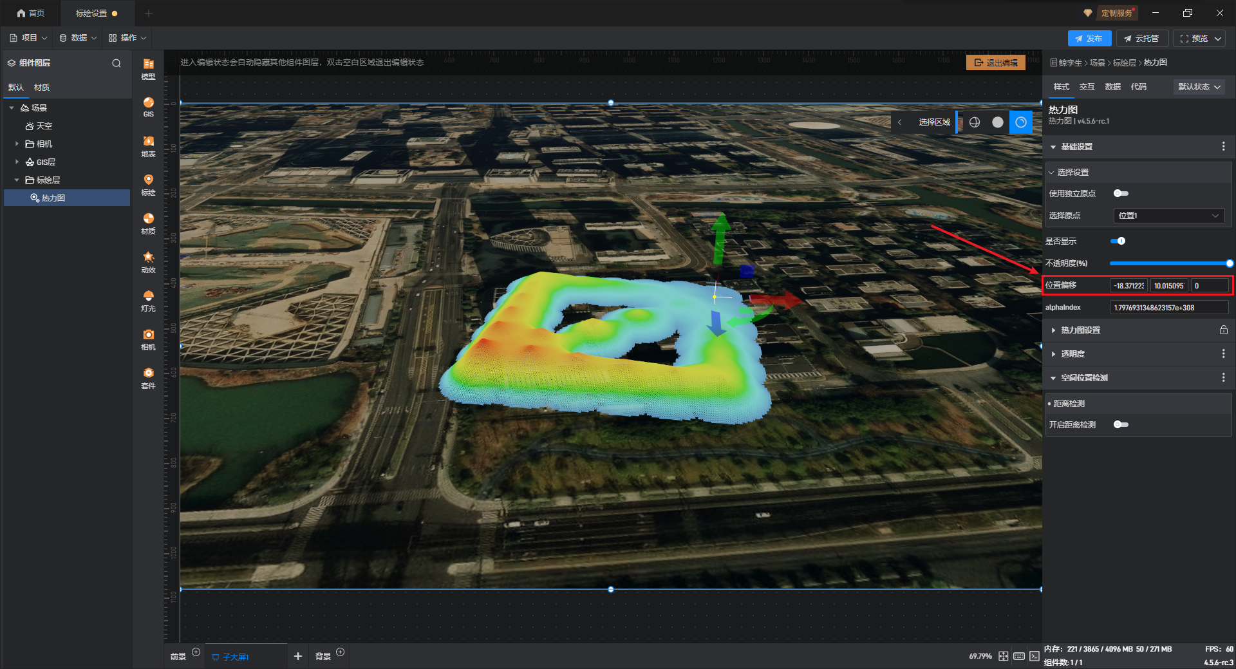Search the component layers with the magnifier
The height and width of the screenshot is (669, 1236).
pos(117,63)
